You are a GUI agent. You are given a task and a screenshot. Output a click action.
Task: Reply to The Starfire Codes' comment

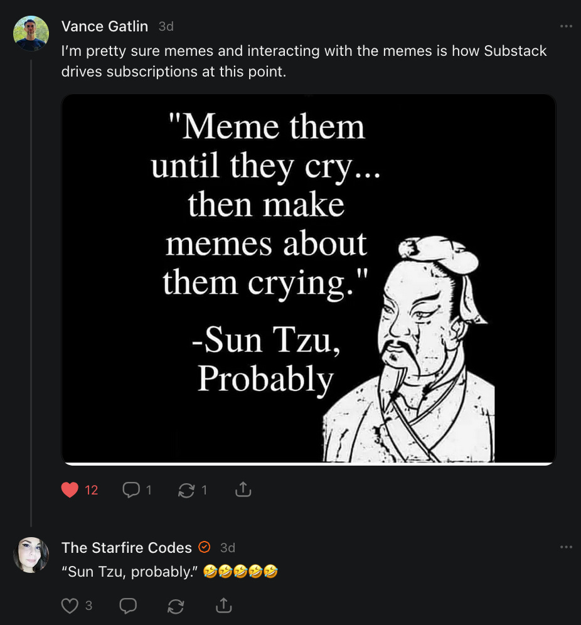point(128,606)
